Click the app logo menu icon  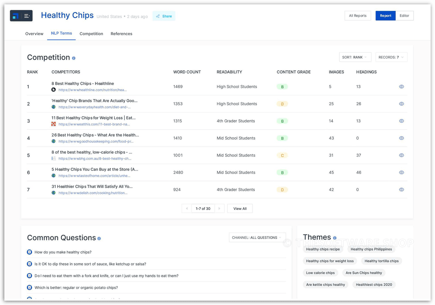click(21, 16)
